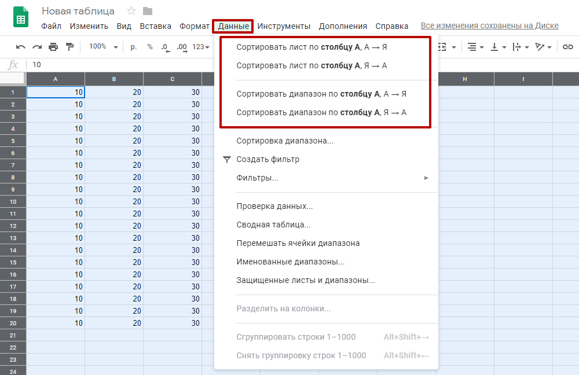
Task: Open the text rotation dropdown
Action: [543, 47]
